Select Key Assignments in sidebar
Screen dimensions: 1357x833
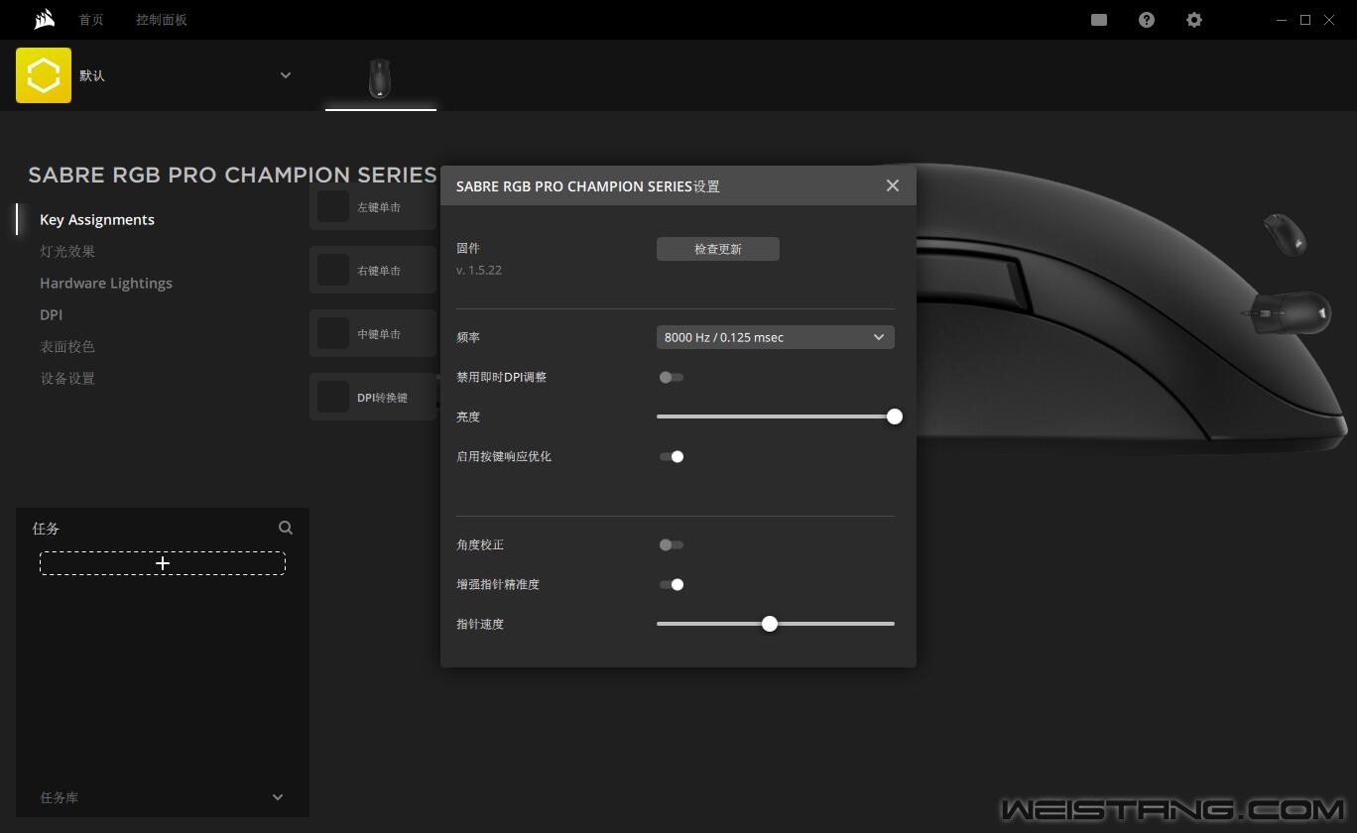(97, 219)
